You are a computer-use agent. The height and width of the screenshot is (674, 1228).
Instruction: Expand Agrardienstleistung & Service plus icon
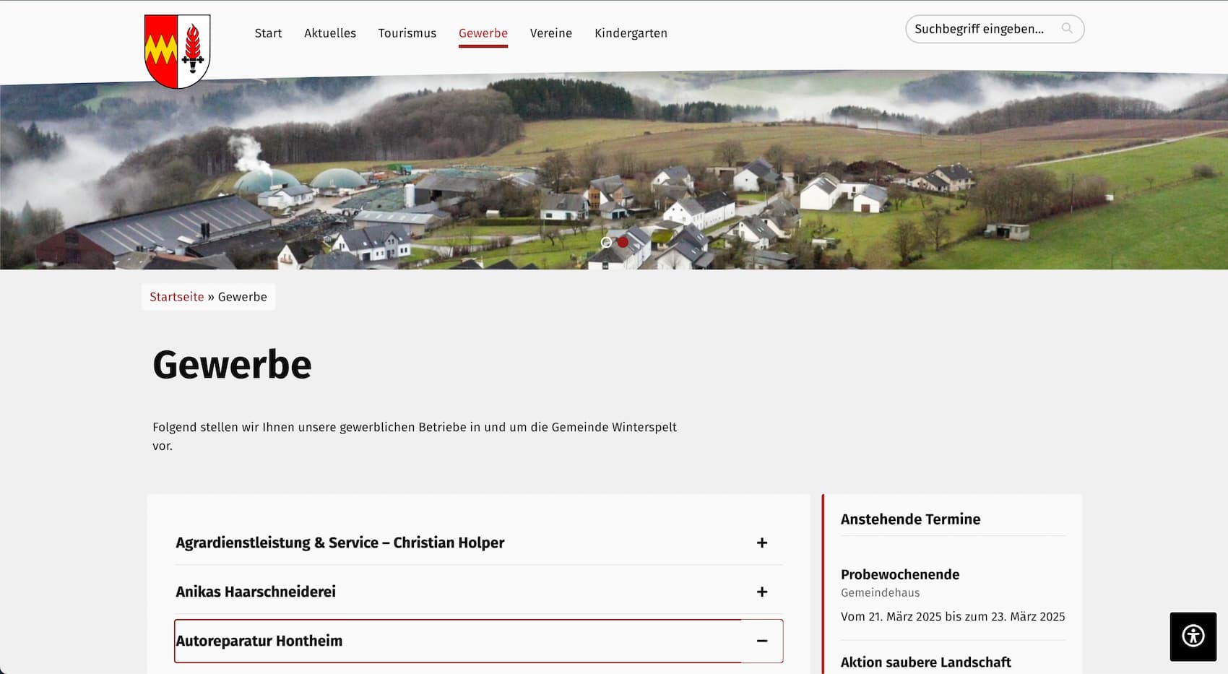(x=762, y=543)
